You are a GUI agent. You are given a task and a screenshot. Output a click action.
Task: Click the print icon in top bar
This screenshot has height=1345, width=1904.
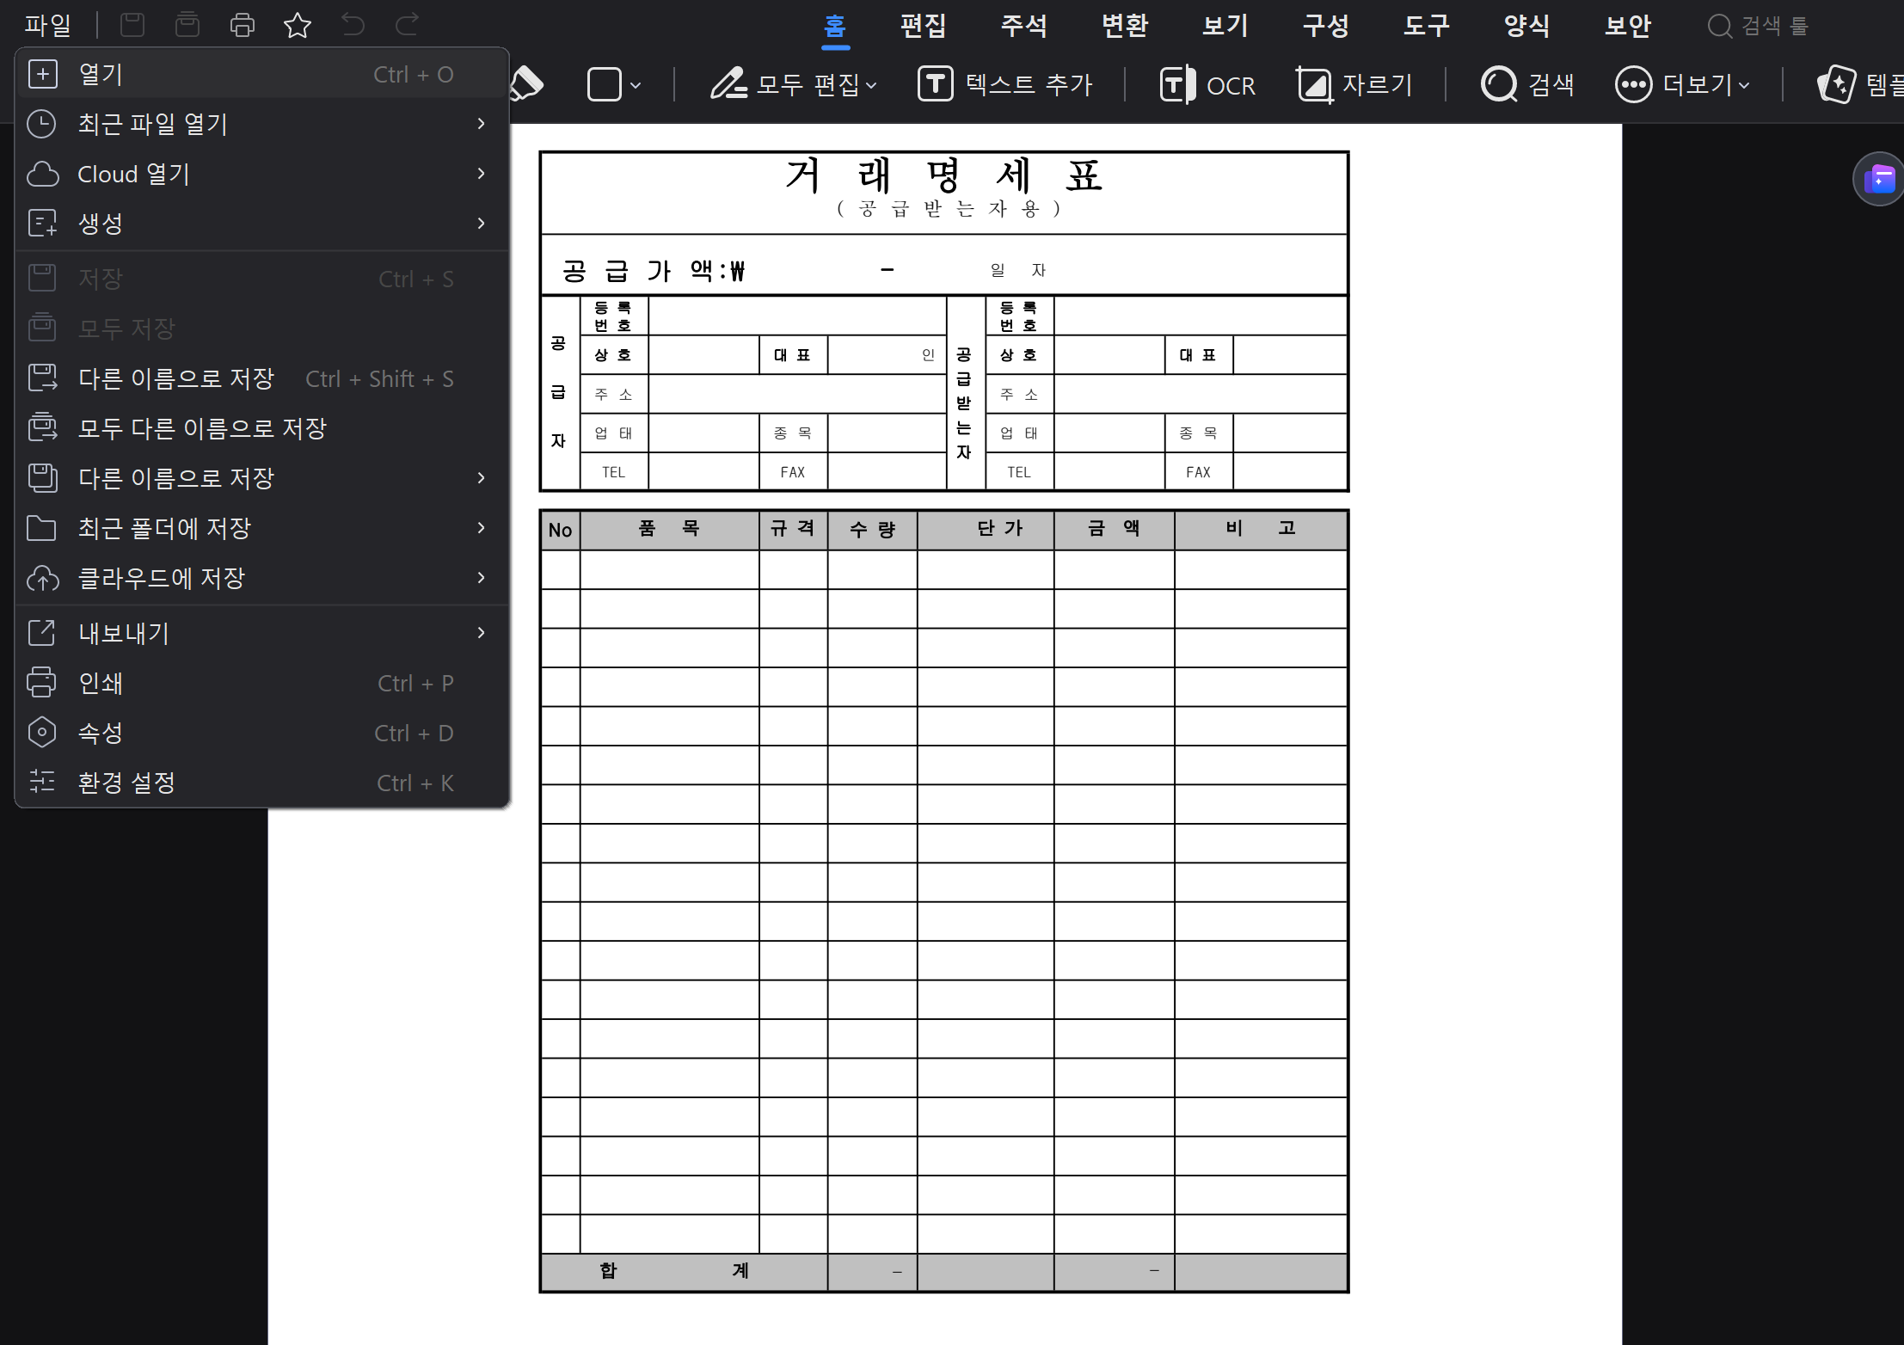[243, 25]
